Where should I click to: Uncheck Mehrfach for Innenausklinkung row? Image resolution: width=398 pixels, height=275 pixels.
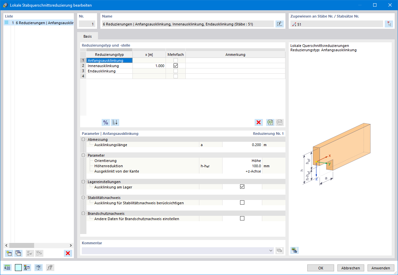click(x=175, y=66)
